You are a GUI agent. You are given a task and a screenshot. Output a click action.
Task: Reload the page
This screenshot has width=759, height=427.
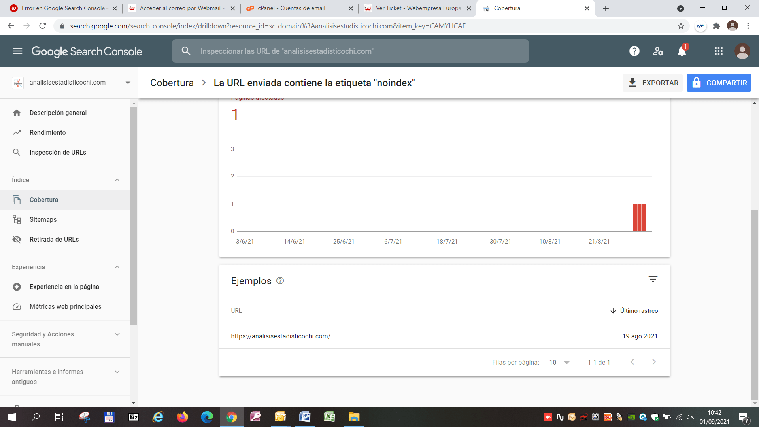(43, 26)
